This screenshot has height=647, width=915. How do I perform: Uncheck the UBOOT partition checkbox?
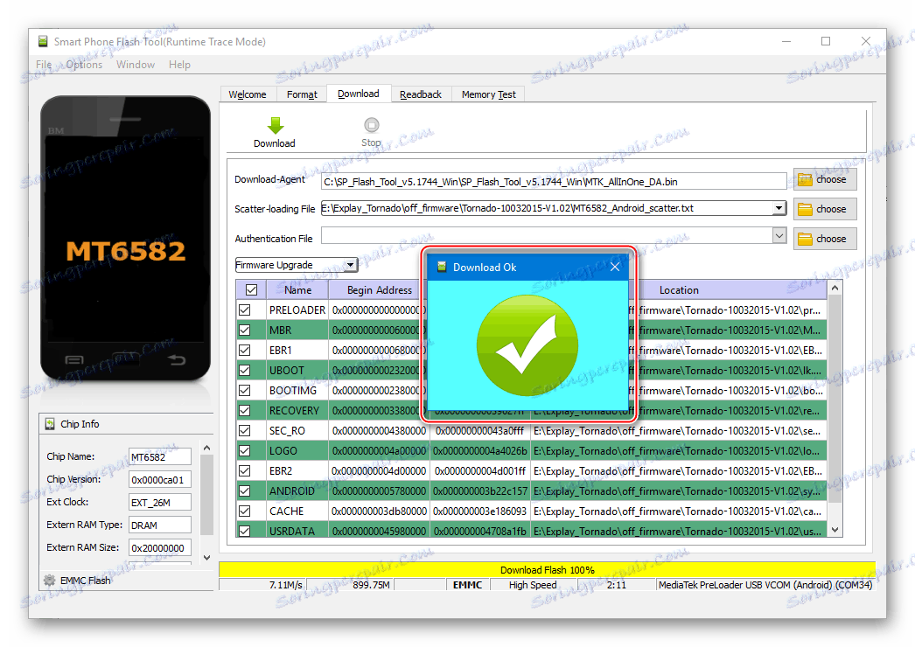pos(245,371)
